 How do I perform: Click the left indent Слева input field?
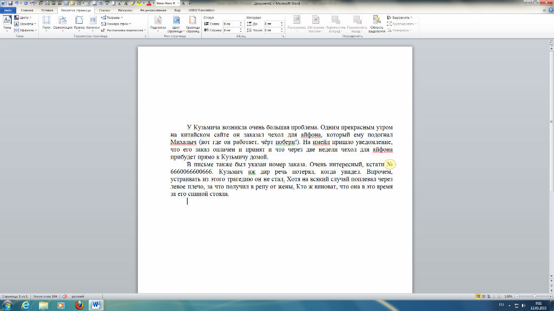(x=233, y=24)
